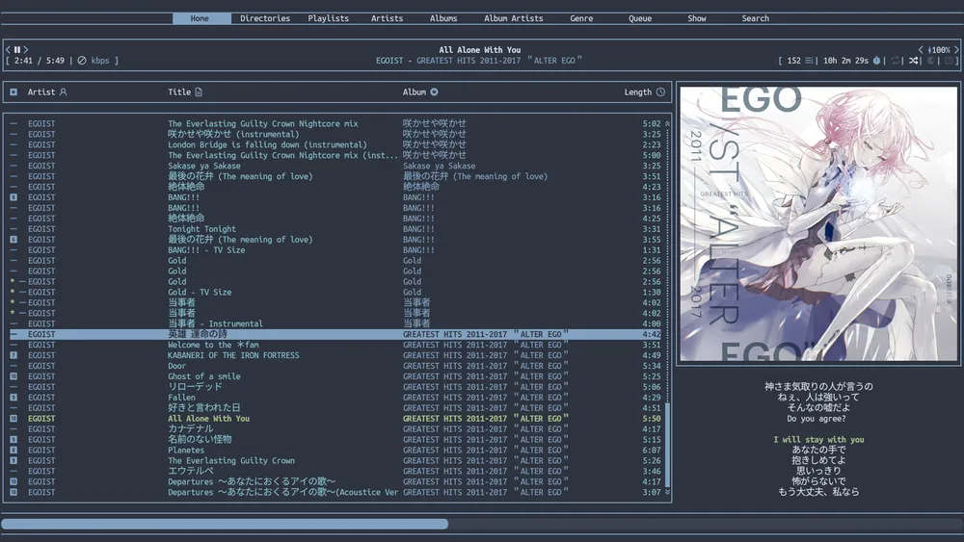The height and width of the screenshot is (542, 964).
Task: Click the ALTER EGO album cover art
Action: coord(818,224)
